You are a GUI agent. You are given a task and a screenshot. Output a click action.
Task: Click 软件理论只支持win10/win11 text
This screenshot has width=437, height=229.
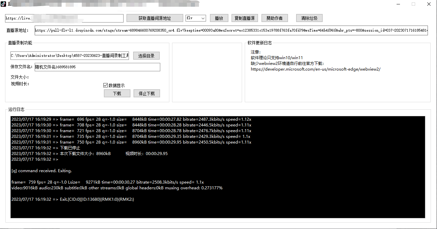pos(276,58)
